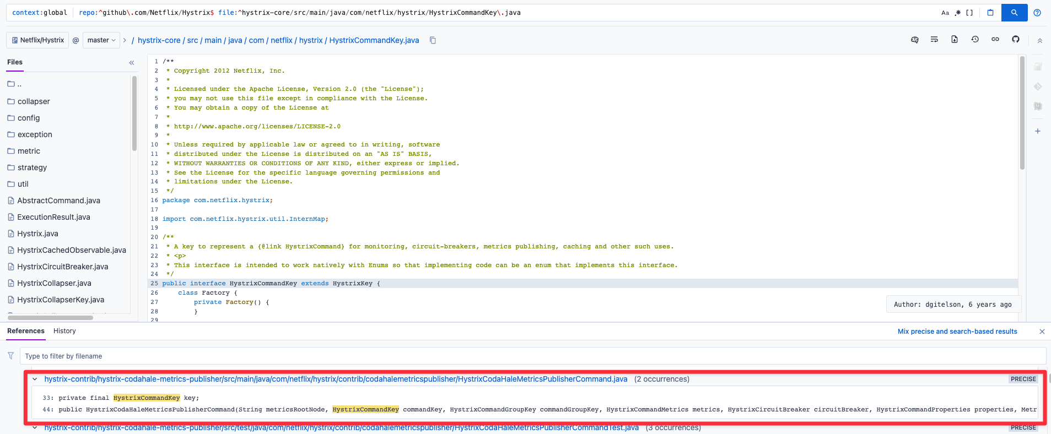This screenshot has width=1051, height=434.
Task: Click Author: dgitelson blame tooltip
Action: pyautogui.click(x=953, y=305)
